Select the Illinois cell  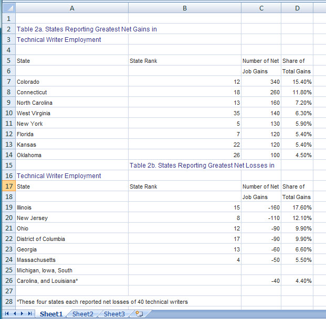pyautogui.click(x=72, y=207)
